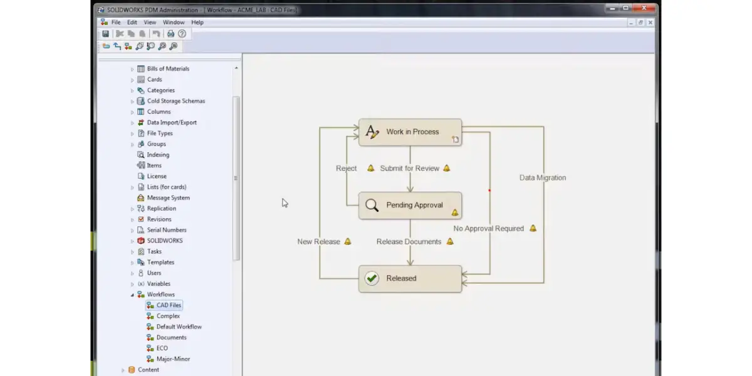
Task: Click the third magnifier icon from the right in the workflow toolbar
Action: (x=151, y=46)
